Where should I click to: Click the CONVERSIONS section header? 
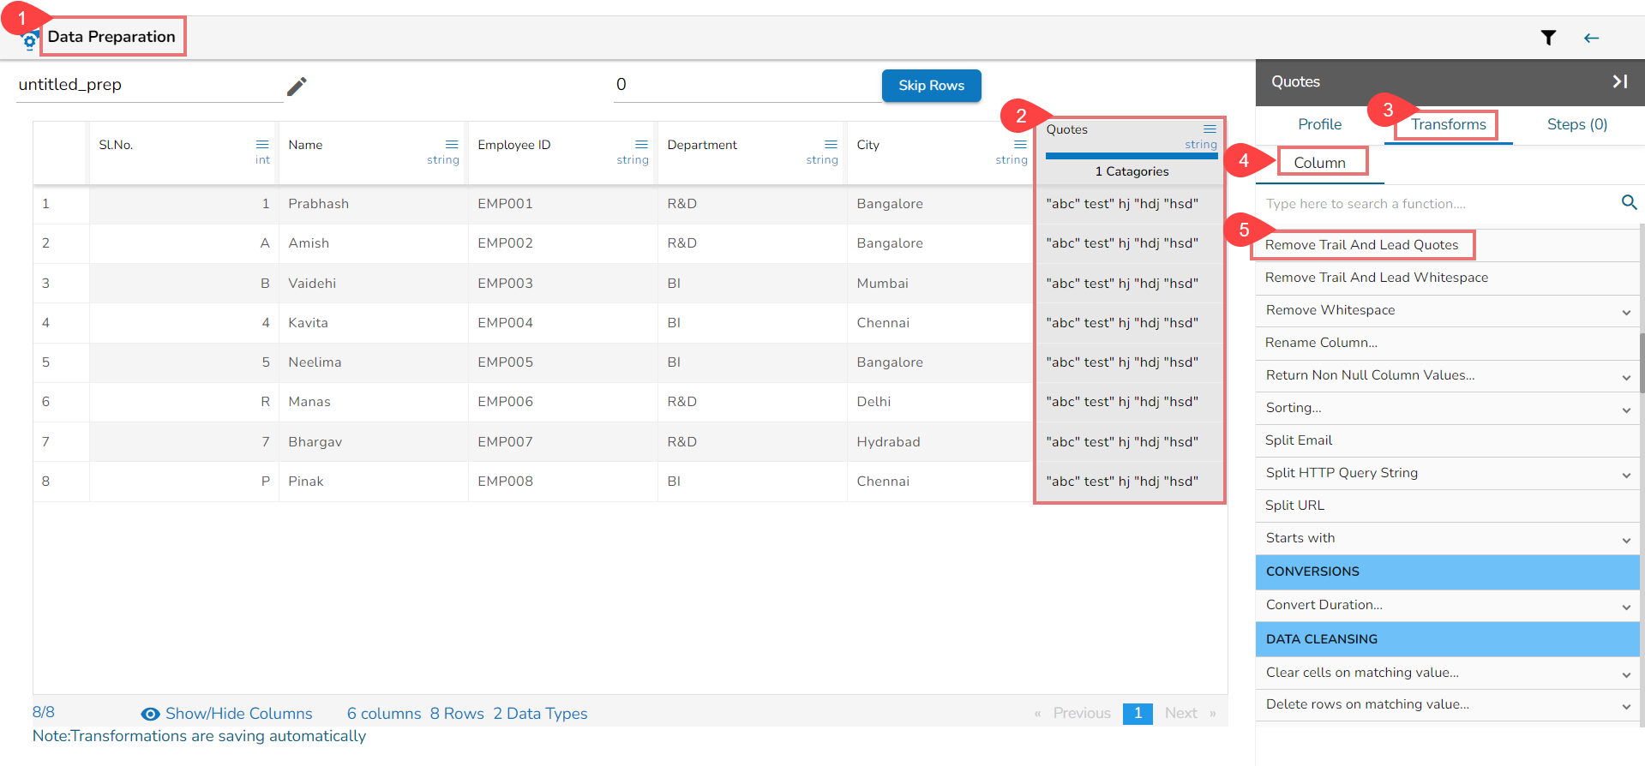1447,572
